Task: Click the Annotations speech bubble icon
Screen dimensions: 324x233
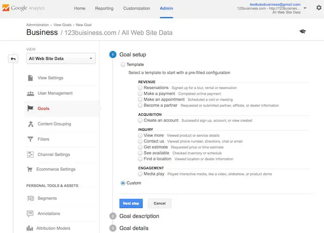Action: pyautogui.click(x=30, y=214)
